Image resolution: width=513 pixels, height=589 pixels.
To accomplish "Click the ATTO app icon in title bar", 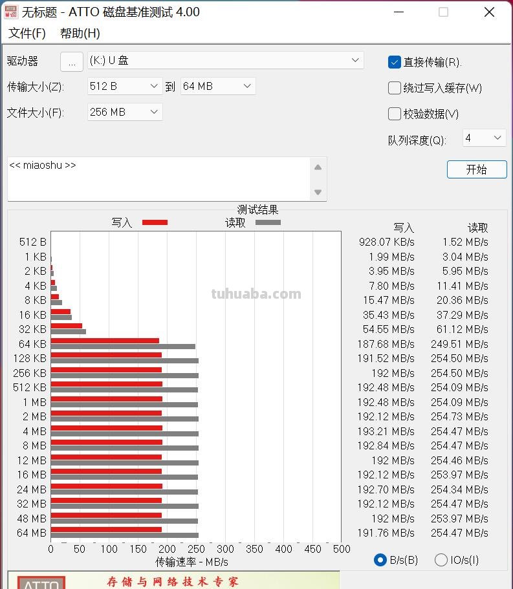I will coord(10,12).
